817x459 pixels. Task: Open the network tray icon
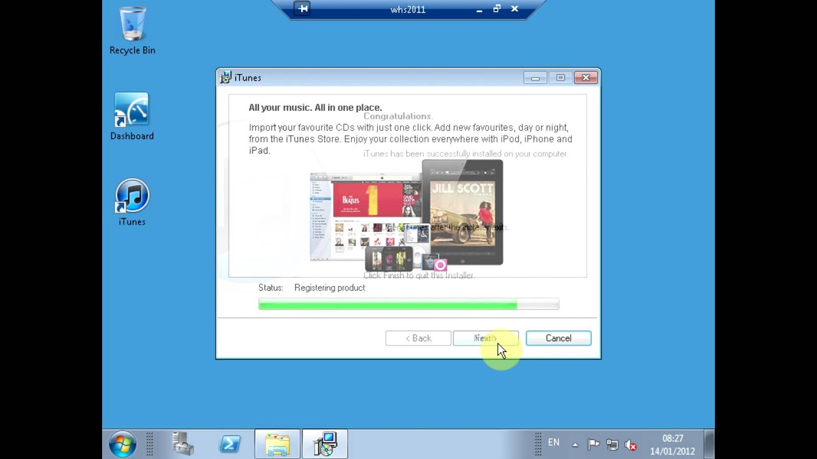click(612, 444)
